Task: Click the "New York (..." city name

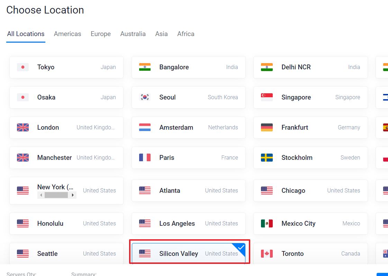Action: (55, 187)
